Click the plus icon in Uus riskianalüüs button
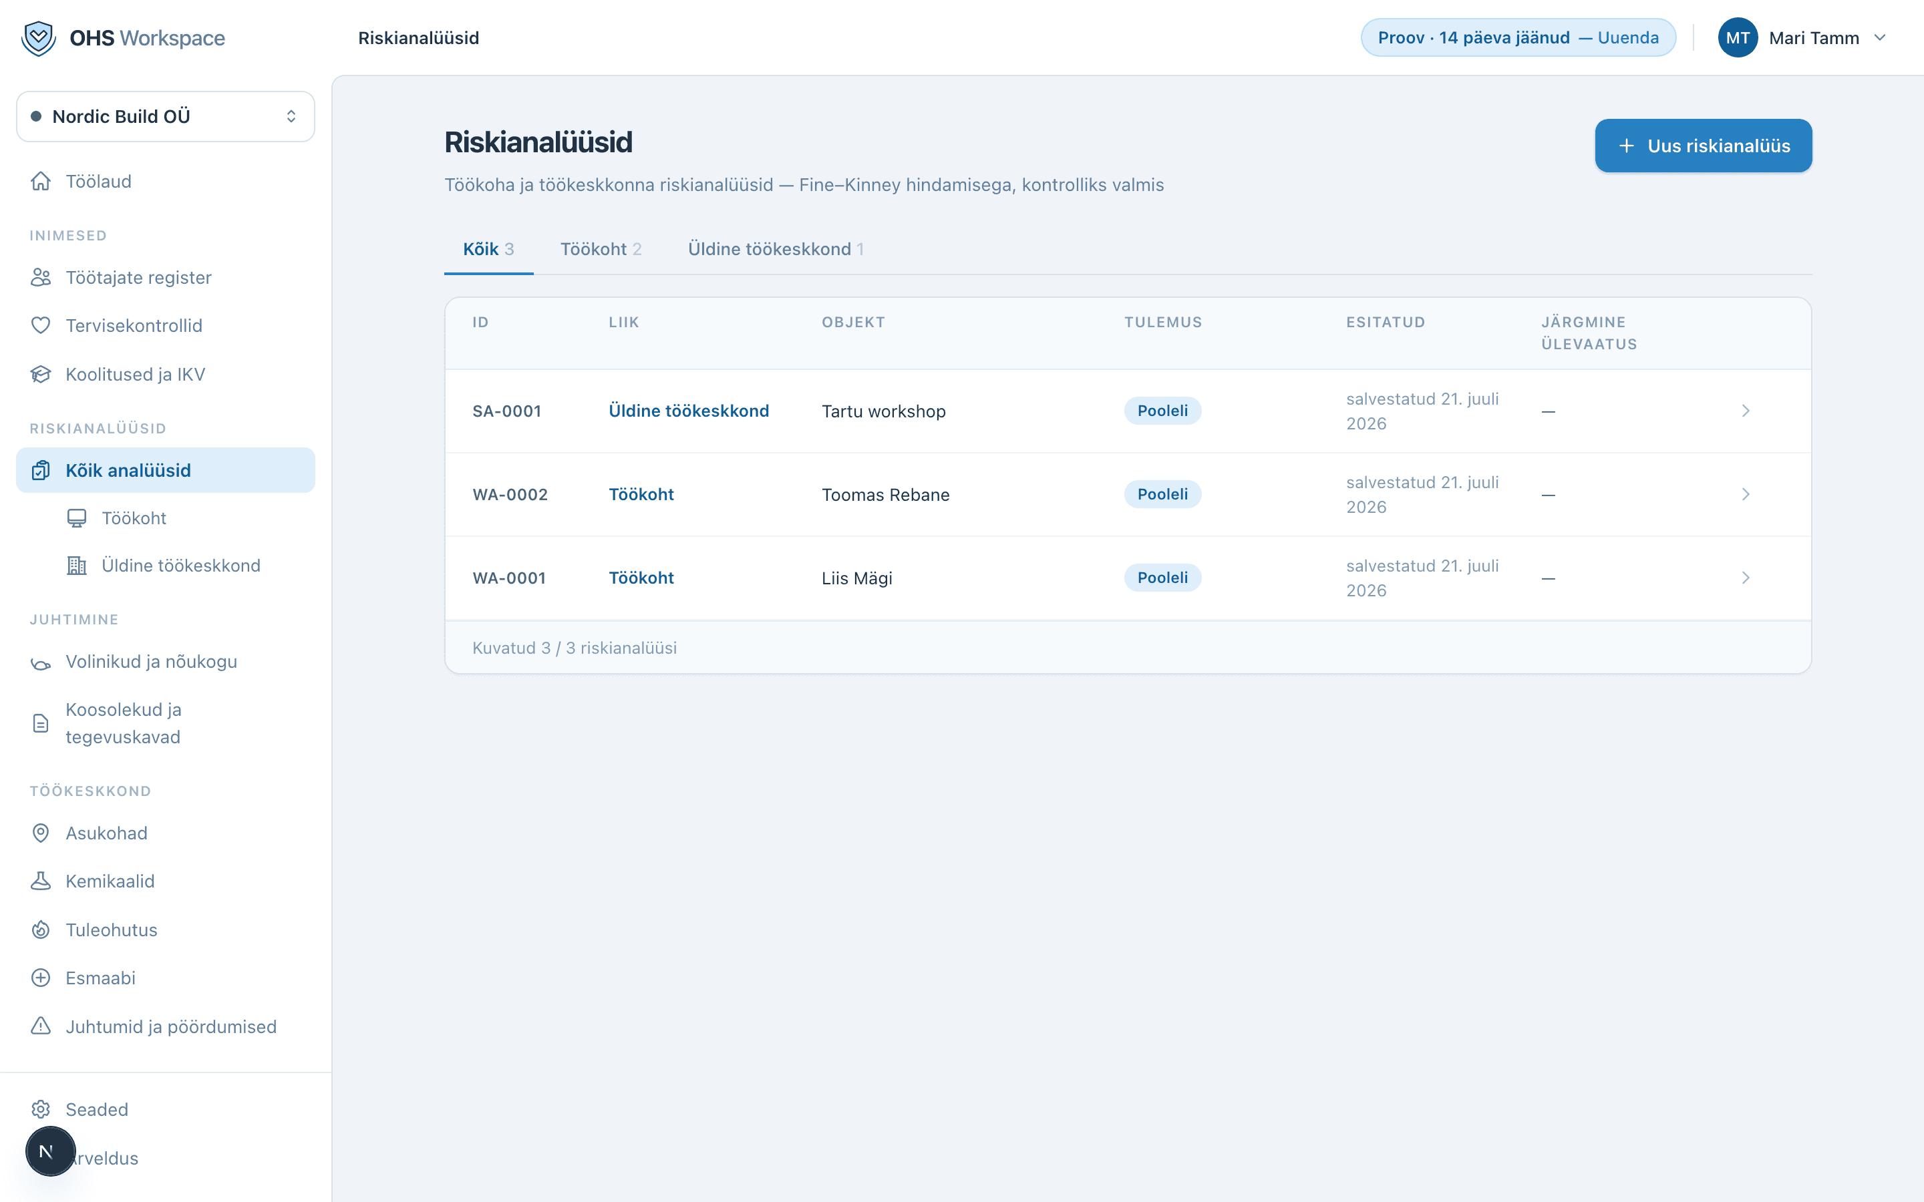1924x1202 pixels. point(1627,146)
